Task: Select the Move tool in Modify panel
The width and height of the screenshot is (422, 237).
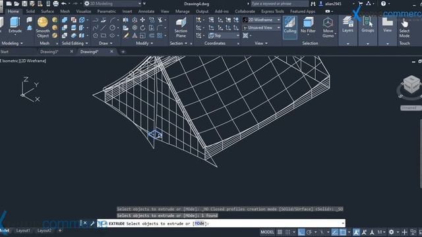Action: (x=142, y=20)
